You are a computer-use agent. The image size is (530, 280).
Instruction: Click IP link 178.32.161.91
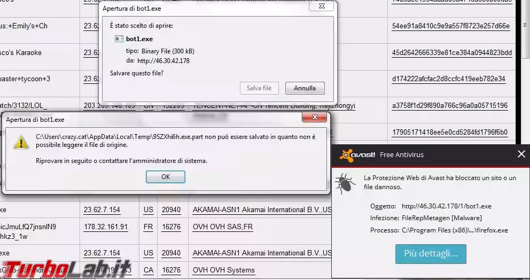106,227
